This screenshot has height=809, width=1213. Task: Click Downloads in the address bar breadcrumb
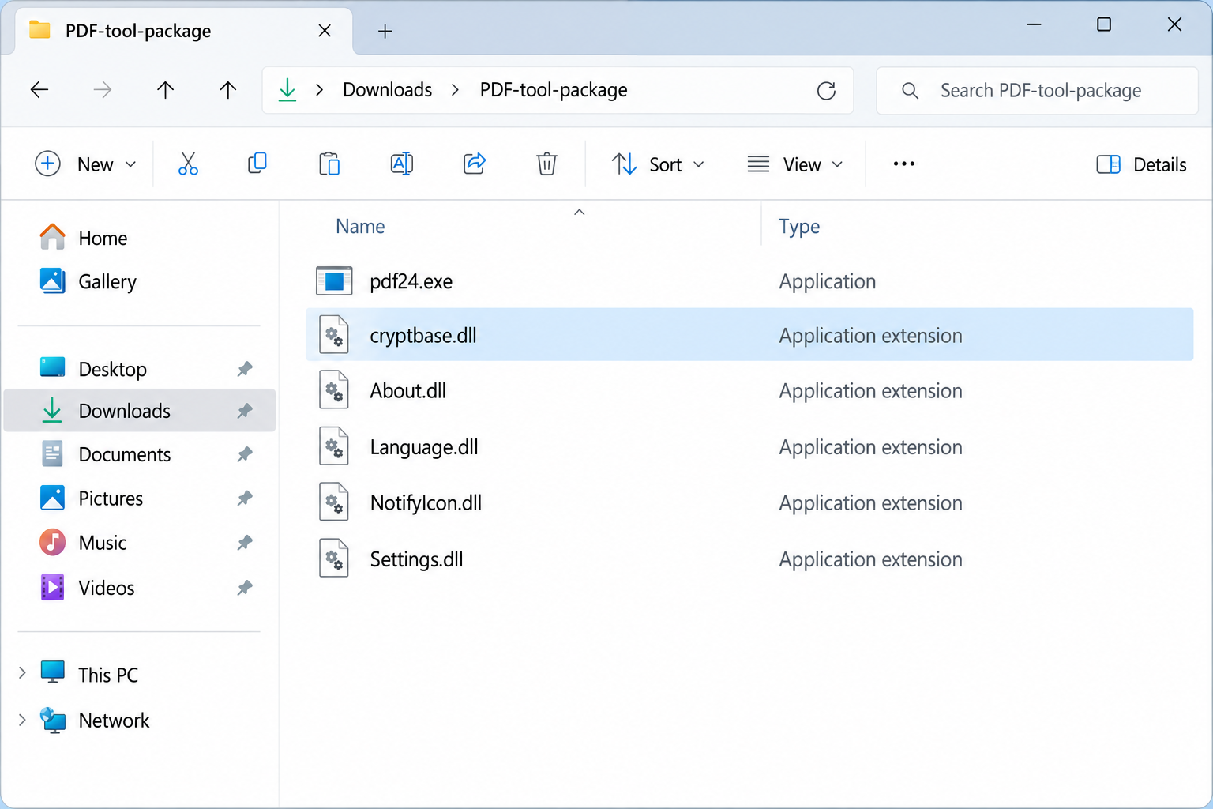click(x=387, y=90)
